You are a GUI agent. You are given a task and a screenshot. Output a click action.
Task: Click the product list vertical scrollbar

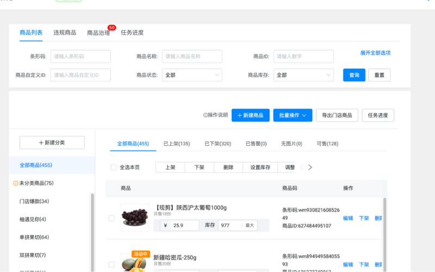384,234
